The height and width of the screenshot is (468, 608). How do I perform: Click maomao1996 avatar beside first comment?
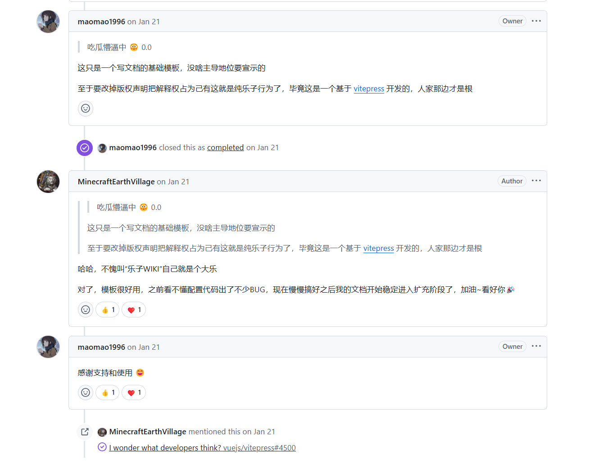(48, 22)
